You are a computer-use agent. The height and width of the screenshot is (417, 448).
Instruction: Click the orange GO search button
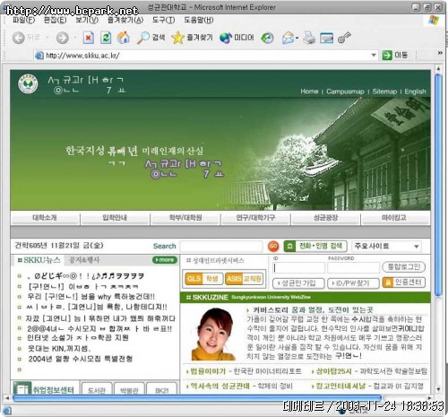point(273,246)
